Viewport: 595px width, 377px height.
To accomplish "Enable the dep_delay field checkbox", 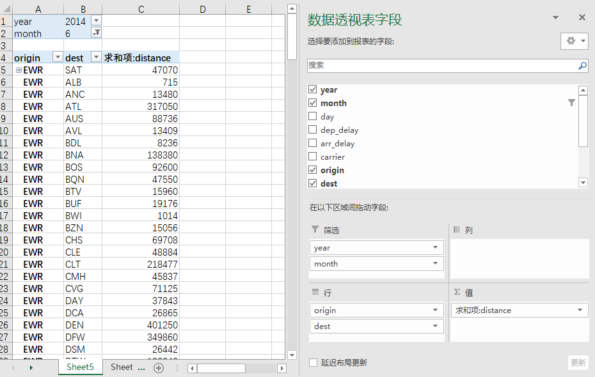I will 313,130.
